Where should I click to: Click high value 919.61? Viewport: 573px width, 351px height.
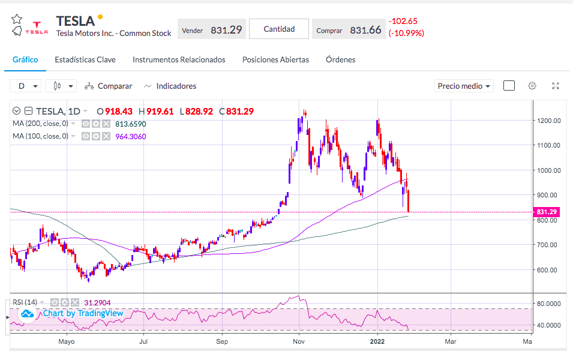(160, 112)
